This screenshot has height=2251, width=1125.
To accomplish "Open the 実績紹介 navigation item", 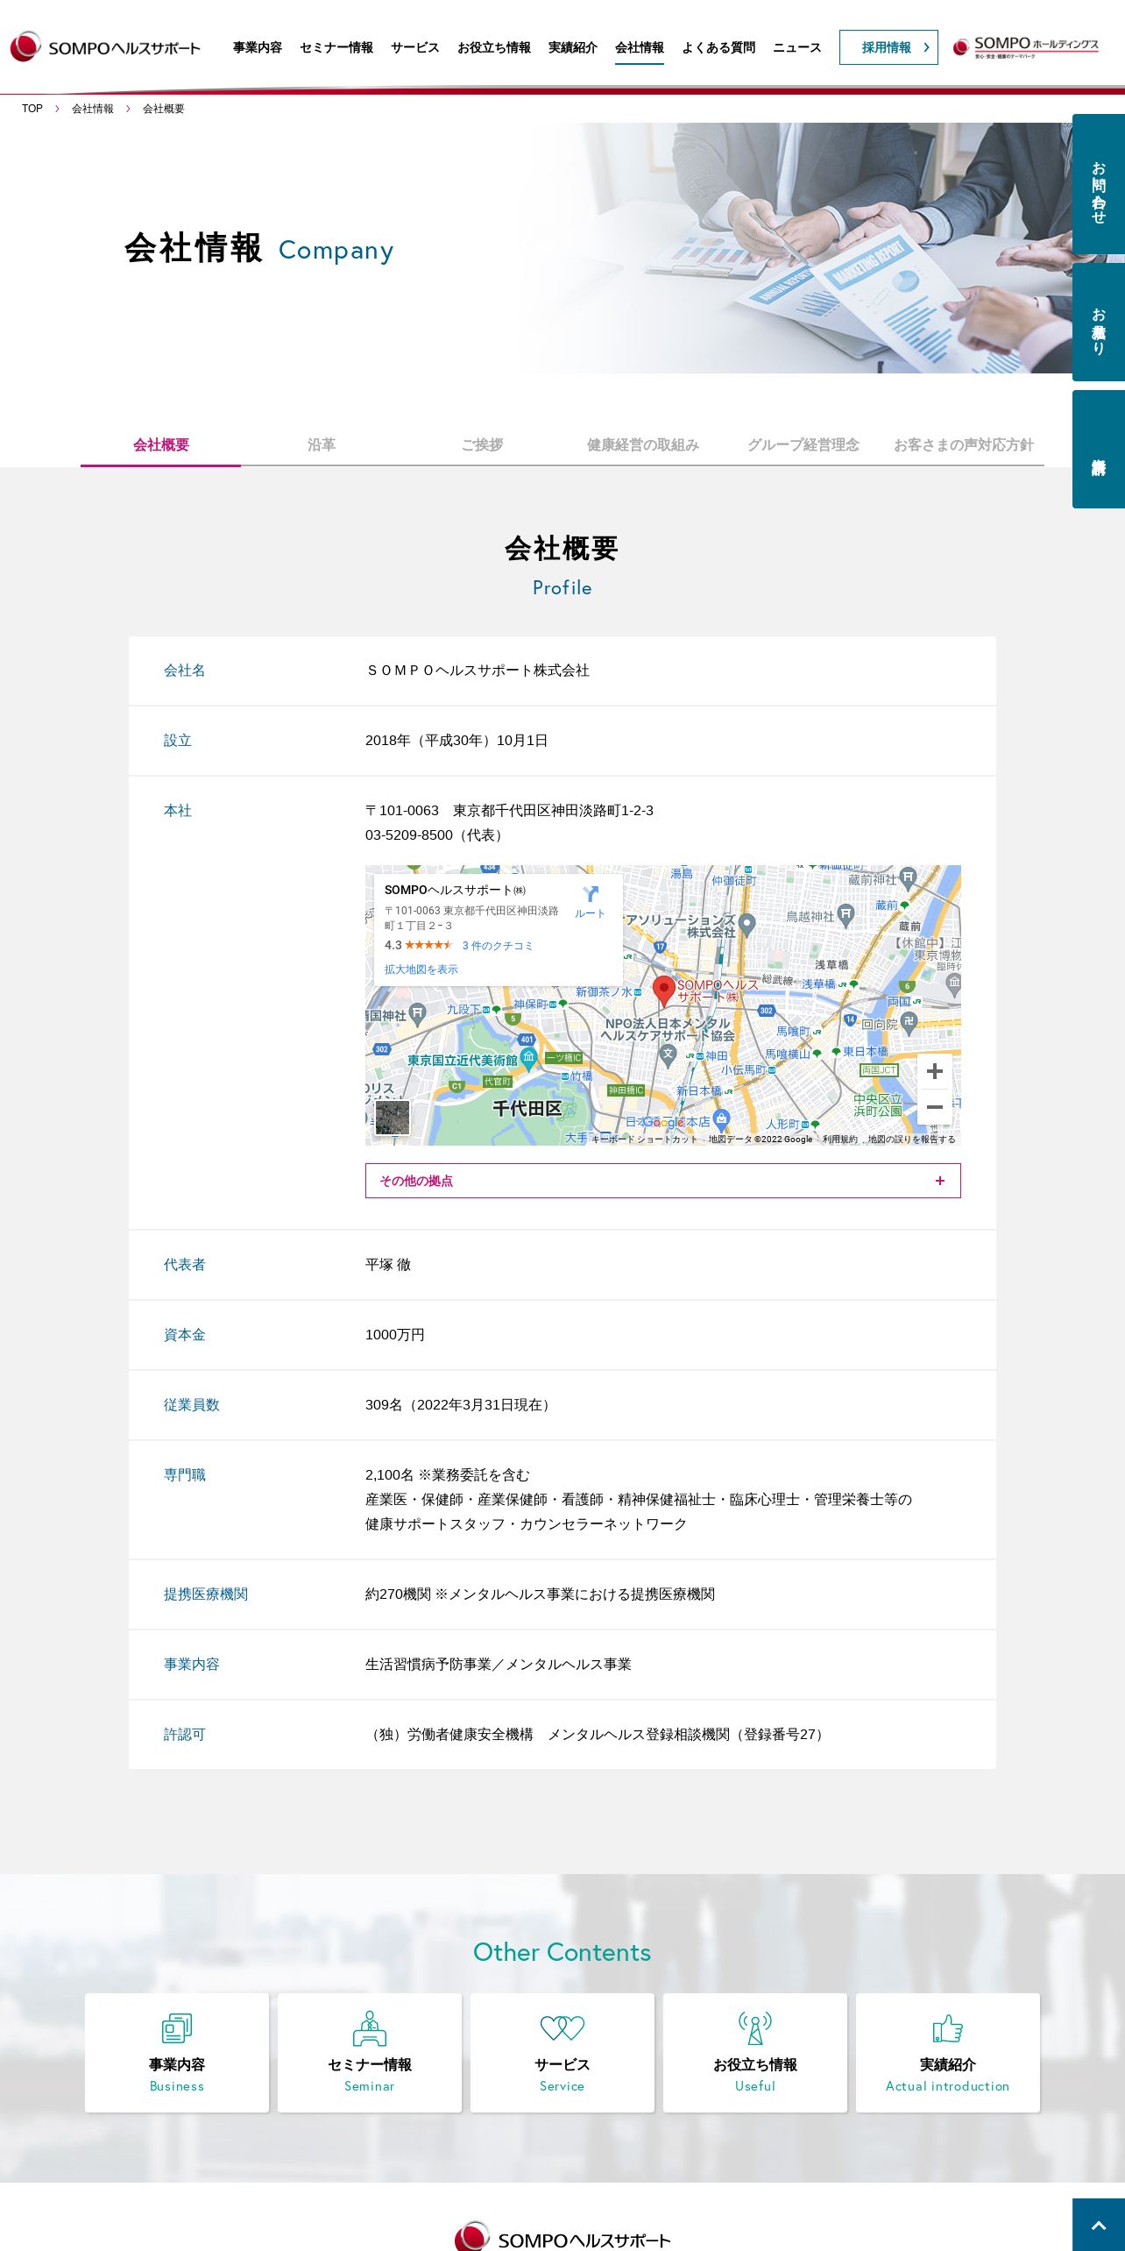I will point(573,47).
